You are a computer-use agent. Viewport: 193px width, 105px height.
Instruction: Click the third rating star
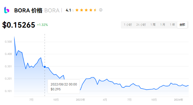click(86, 10)
